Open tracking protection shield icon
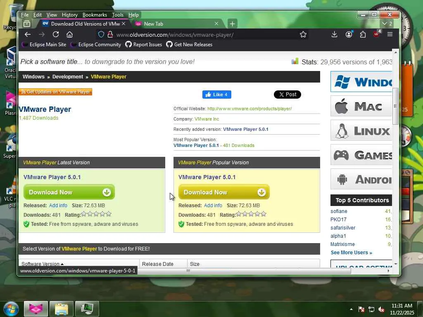This screenshot has width=423, height=317. (101, 35)
